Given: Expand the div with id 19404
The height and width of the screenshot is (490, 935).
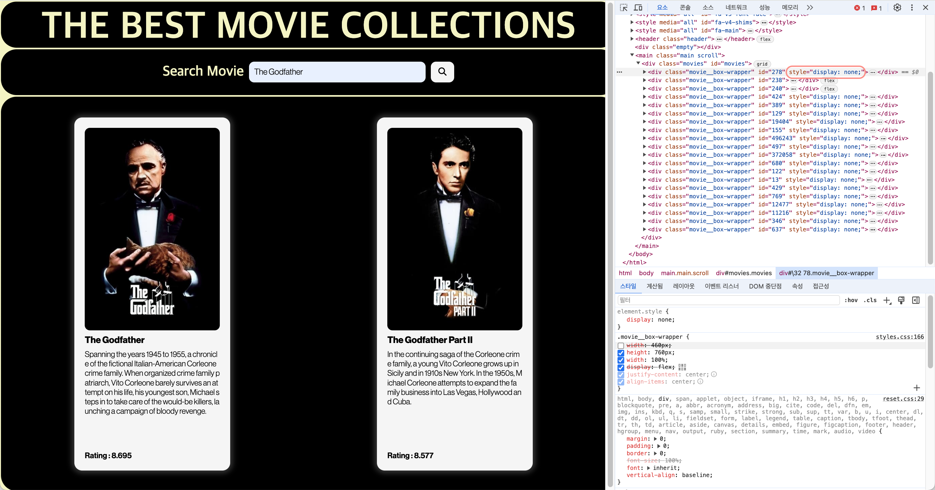Looking at the screenshot, I should click(644, 121).
